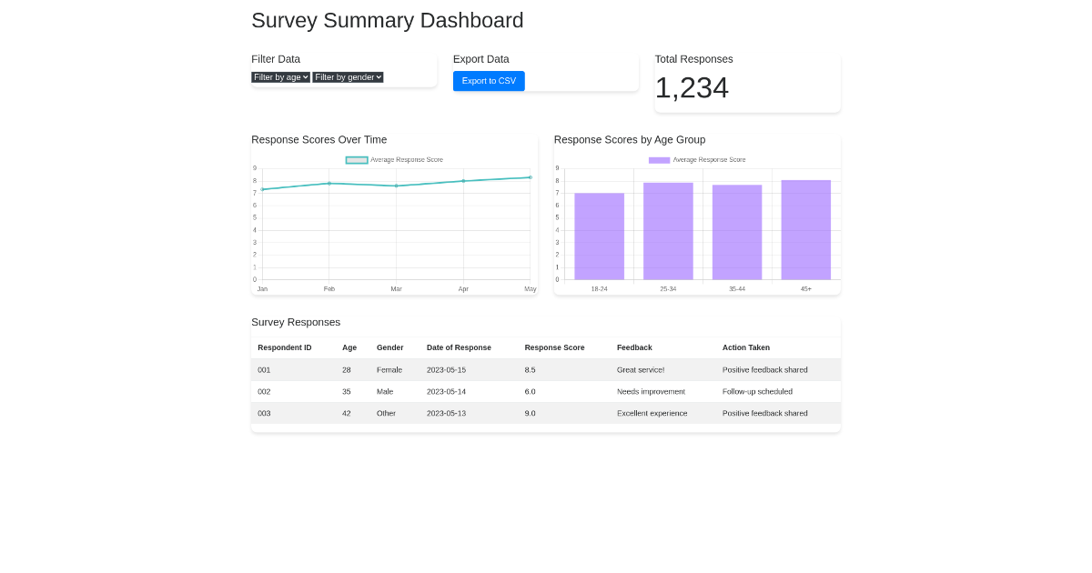Image resolution: width=1092 pixels, height=573 pixels.
Task: Click the Total Responses count "1,234"
Action: pos(692,87)
